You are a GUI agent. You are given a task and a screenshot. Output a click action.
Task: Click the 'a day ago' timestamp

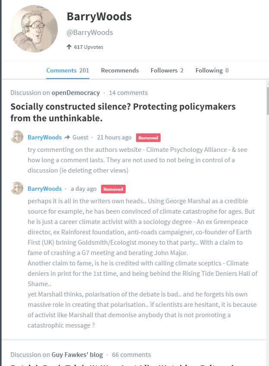point(83,189)
